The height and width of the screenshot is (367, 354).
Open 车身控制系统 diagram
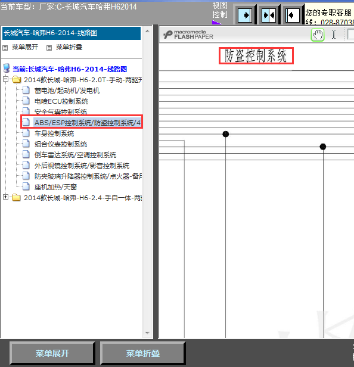54,133
